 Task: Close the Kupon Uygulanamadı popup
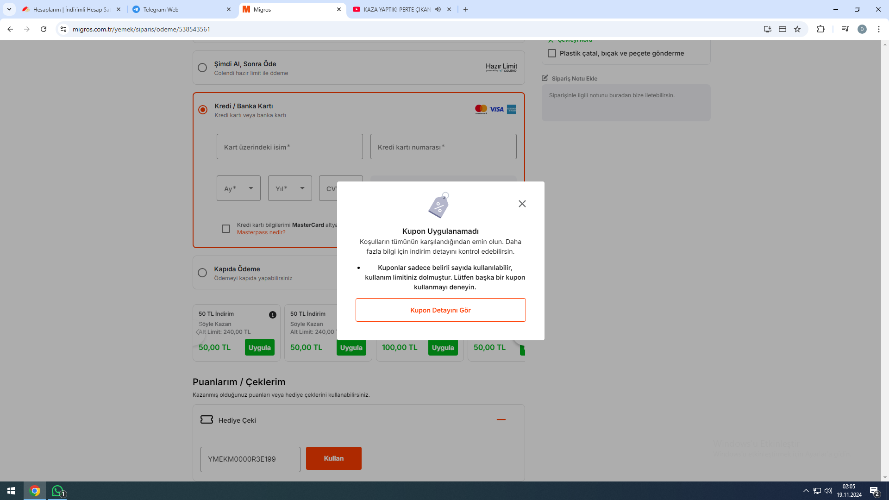(x=522, y=204)
